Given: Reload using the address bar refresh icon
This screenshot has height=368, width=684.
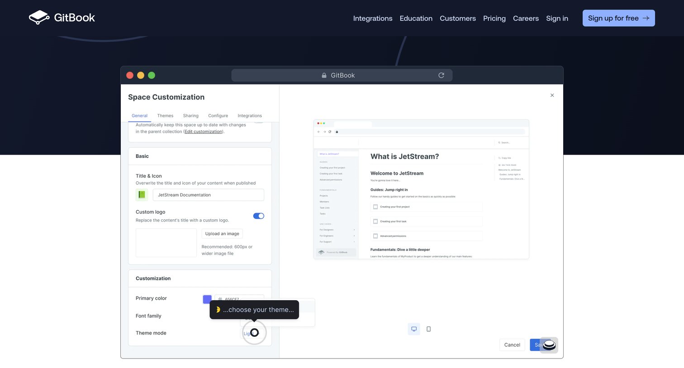Looking at the screenshot, I should pyautogui.click(x=441, y=75).
